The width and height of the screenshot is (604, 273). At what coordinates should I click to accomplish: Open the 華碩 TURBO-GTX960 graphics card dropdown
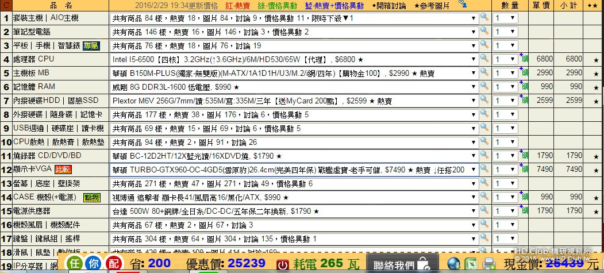294,170
